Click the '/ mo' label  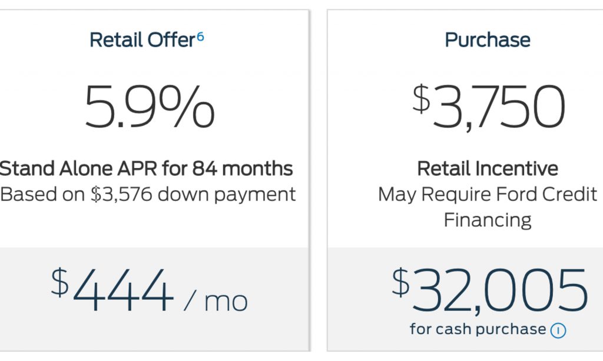[216, 300]
